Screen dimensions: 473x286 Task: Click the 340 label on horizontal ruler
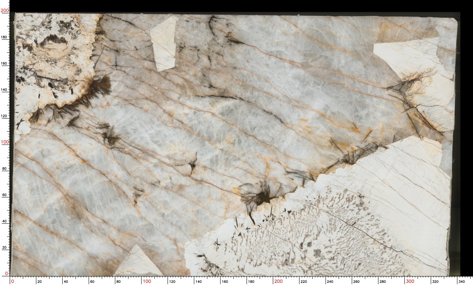coord(461,282)
